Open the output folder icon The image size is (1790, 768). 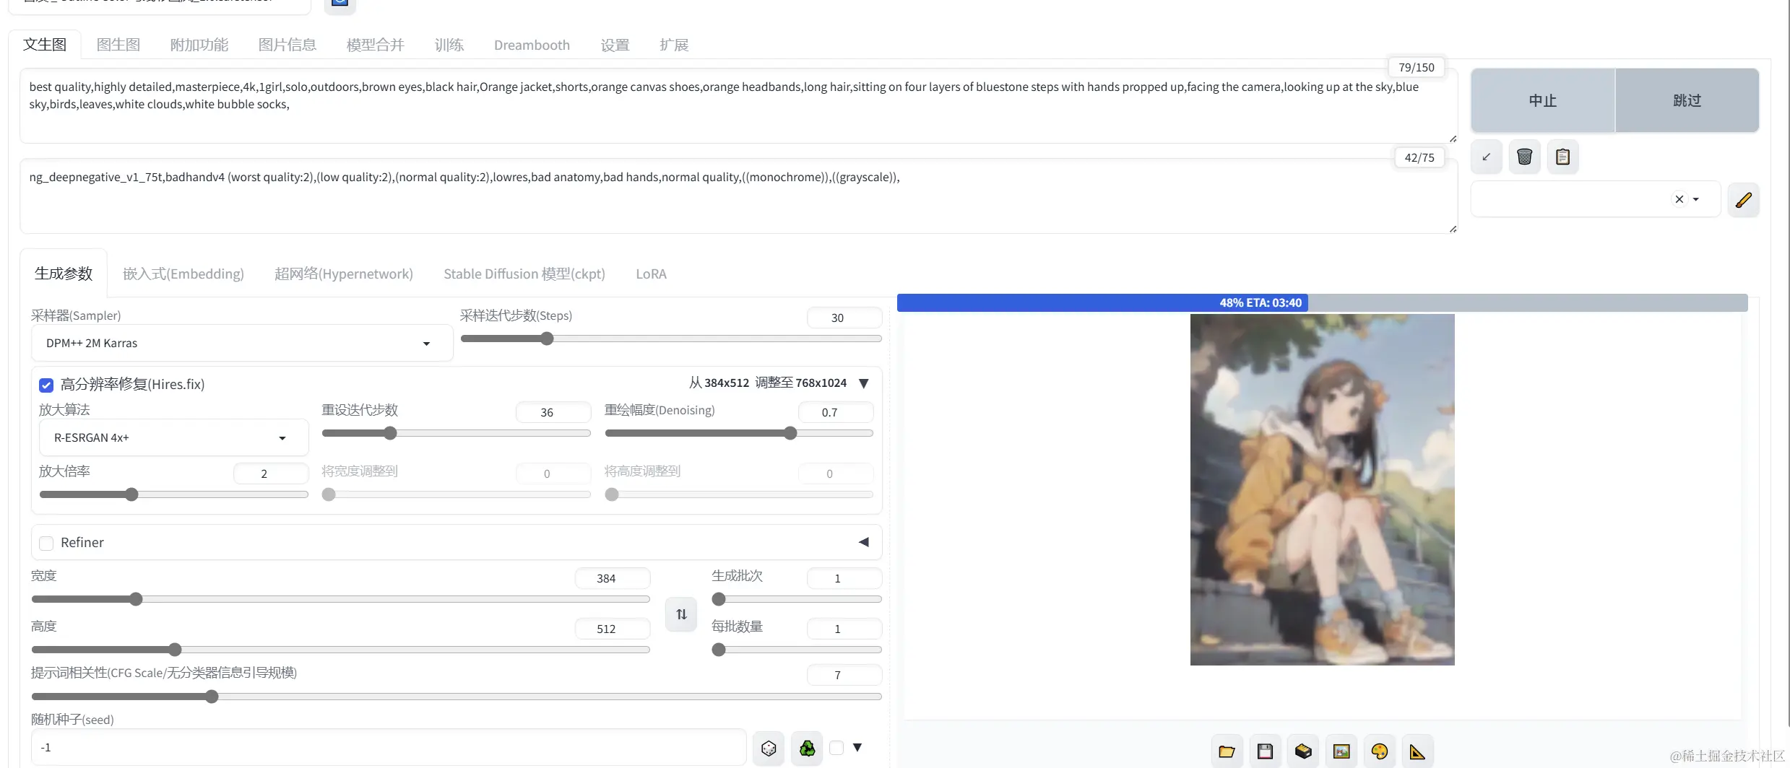tap(1227, 751)
